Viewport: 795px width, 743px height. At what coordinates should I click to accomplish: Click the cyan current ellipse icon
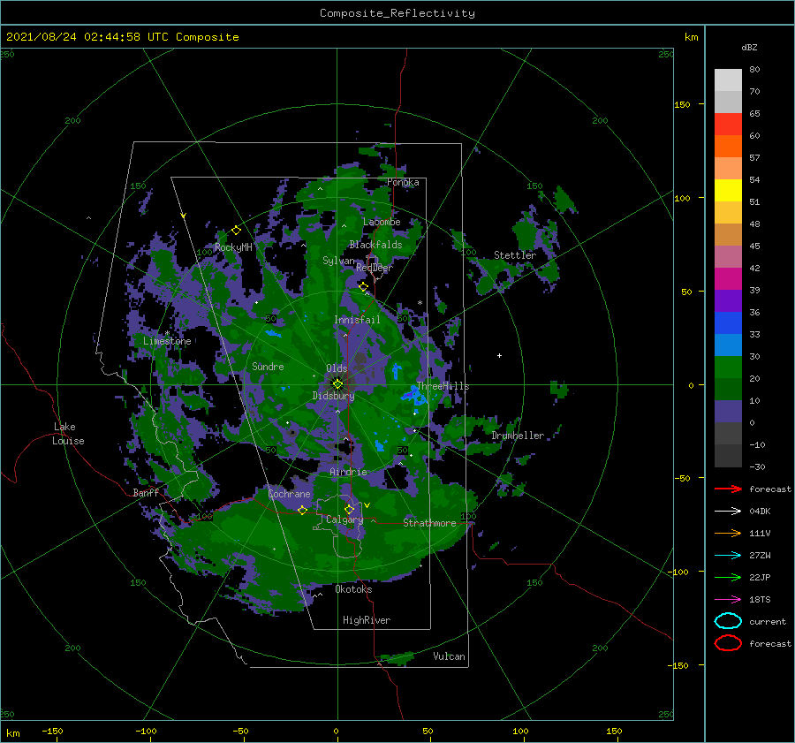coord(728,621)
